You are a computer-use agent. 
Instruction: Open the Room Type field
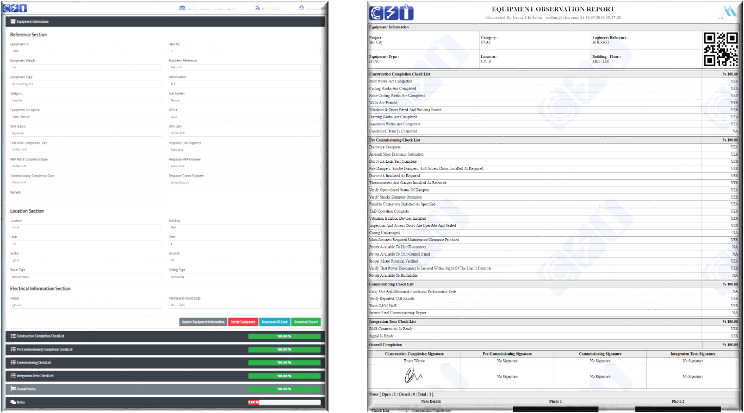tap(86, 277)
